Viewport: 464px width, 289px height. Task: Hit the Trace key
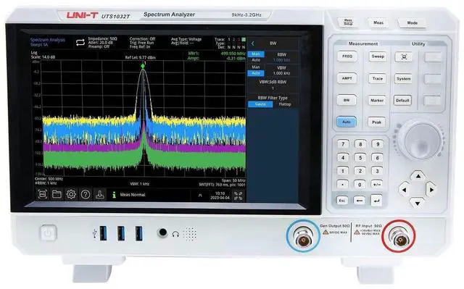pyautogui.click(x=377, y=78)
